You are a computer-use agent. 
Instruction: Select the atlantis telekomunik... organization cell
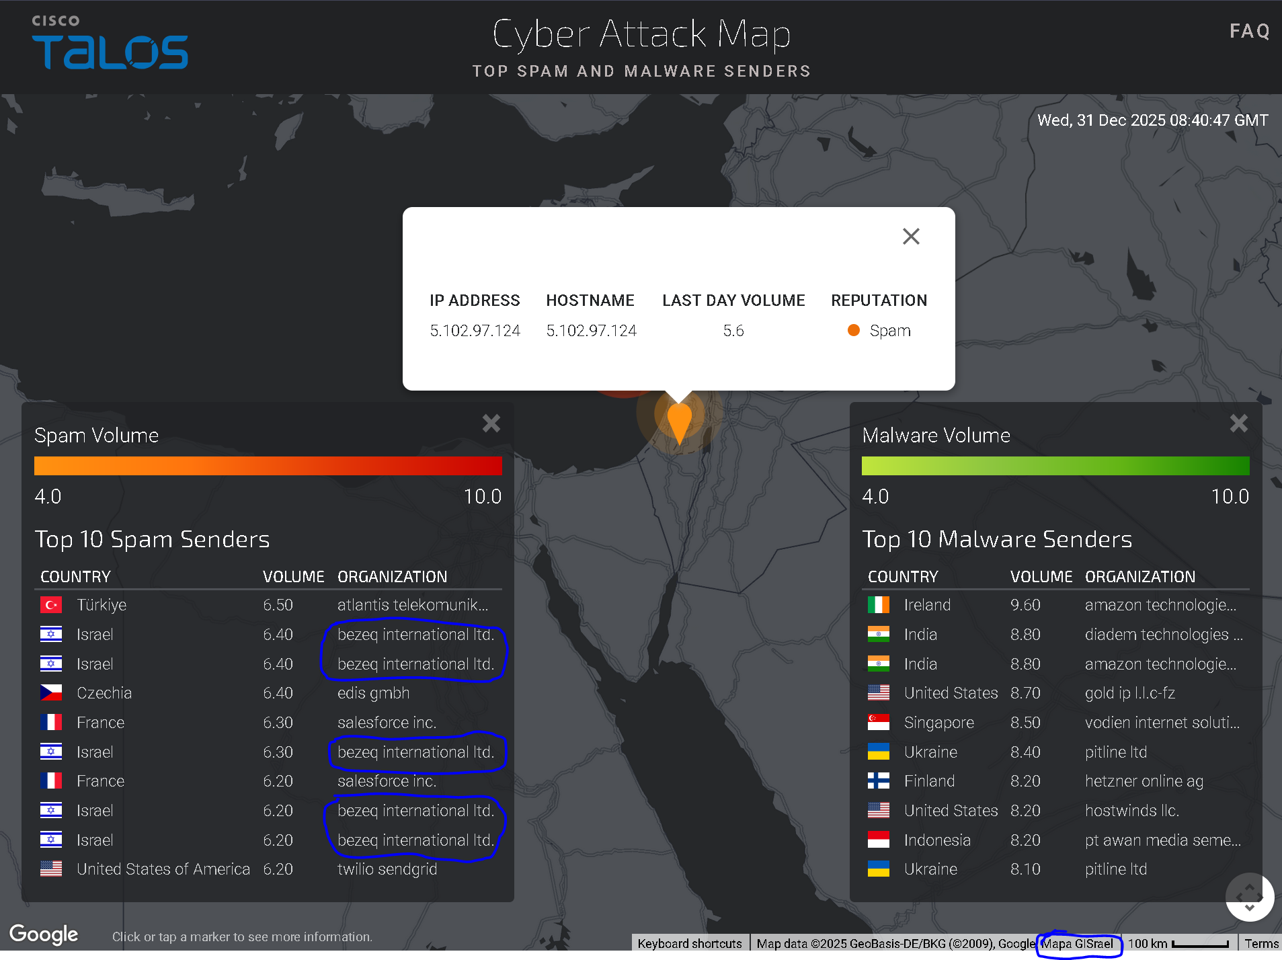tap(413, 605)
